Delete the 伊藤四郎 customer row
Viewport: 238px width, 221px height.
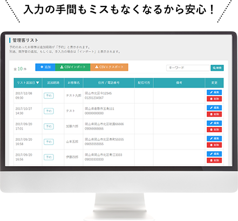pyautogui.click(x=214, y=160)
